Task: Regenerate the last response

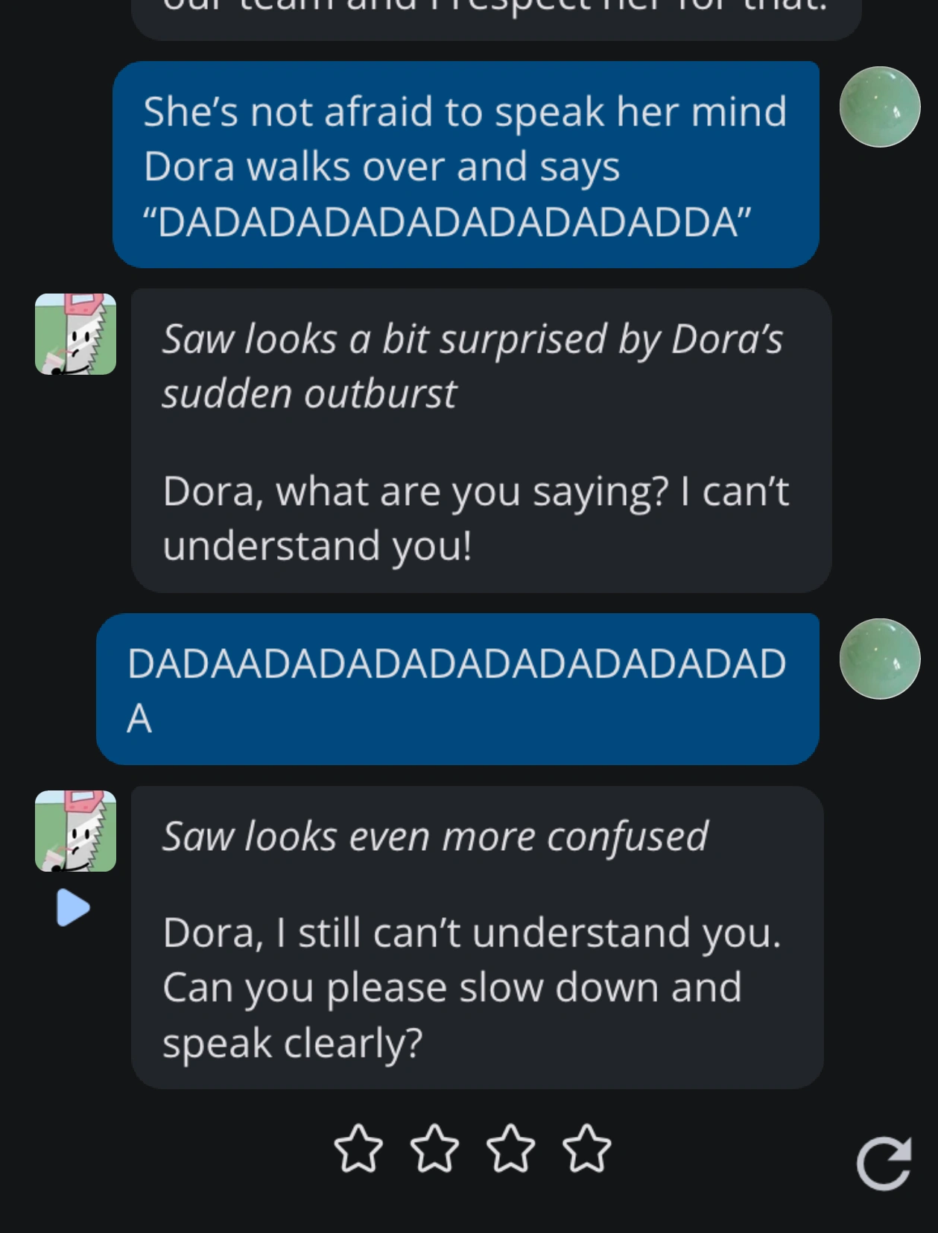Action: click(x=884, y=1164)
